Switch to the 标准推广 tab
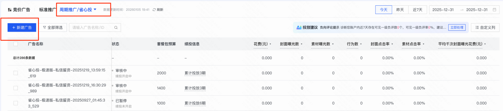Viewport: 503px width, 111px height. pyautogui.click(x=48, y=10)
